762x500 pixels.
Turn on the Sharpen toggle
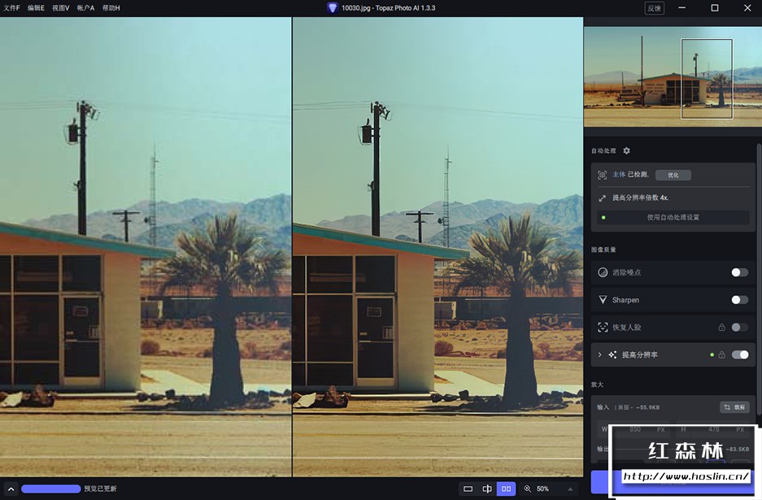(740, 300)
